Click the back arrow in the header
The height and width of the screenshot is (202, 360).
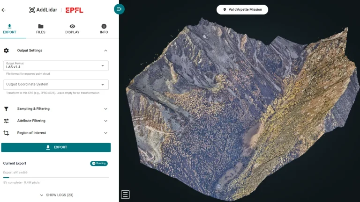tap(4, 10)
